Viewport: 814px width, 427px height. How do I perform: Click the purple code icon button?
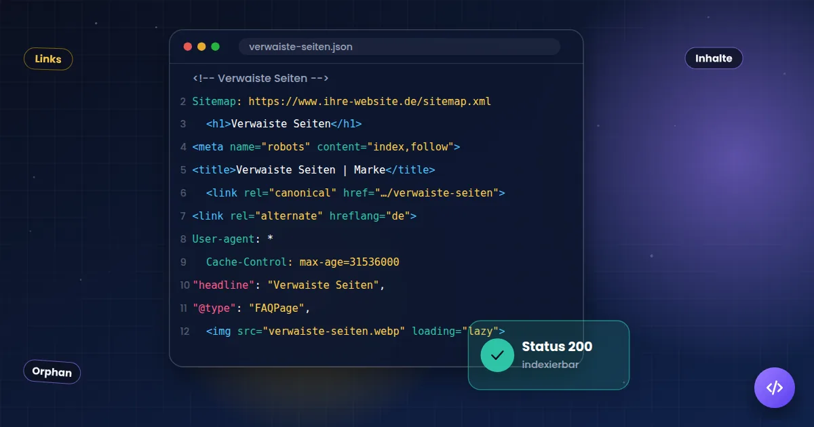[774, 388]
